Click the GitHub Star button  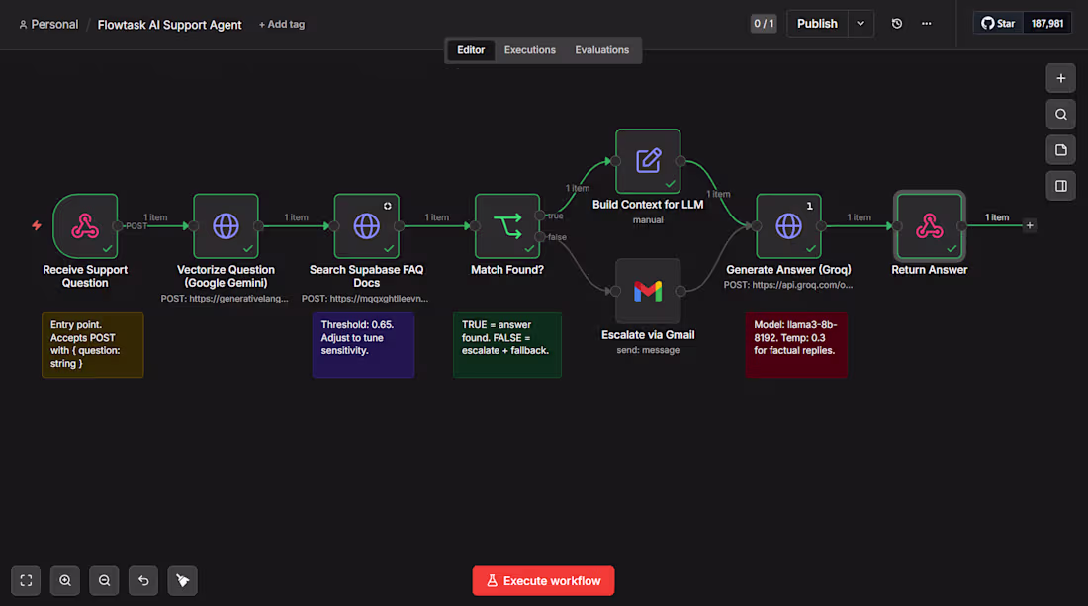(999, 24)
